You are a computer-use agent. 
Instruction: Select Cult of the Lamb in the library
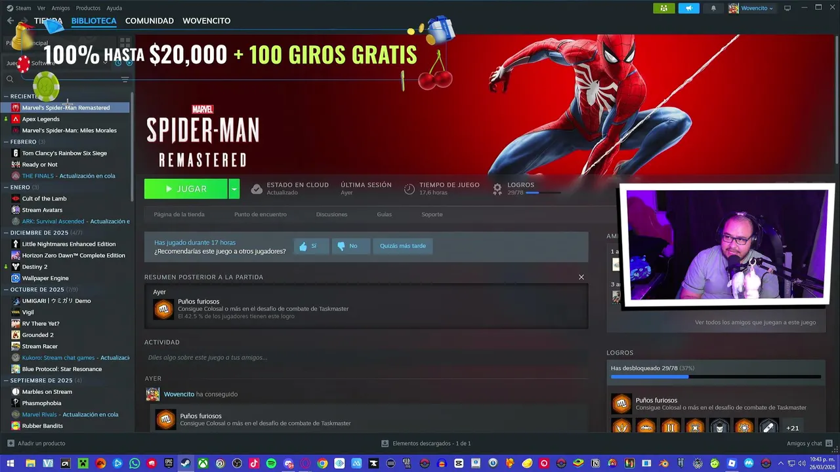(44, 199)
